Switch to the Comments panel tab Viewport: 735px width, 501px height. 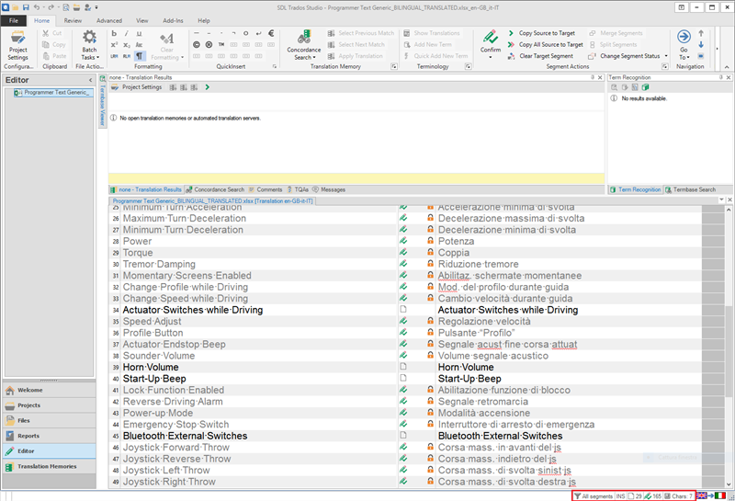pos(266,189)
